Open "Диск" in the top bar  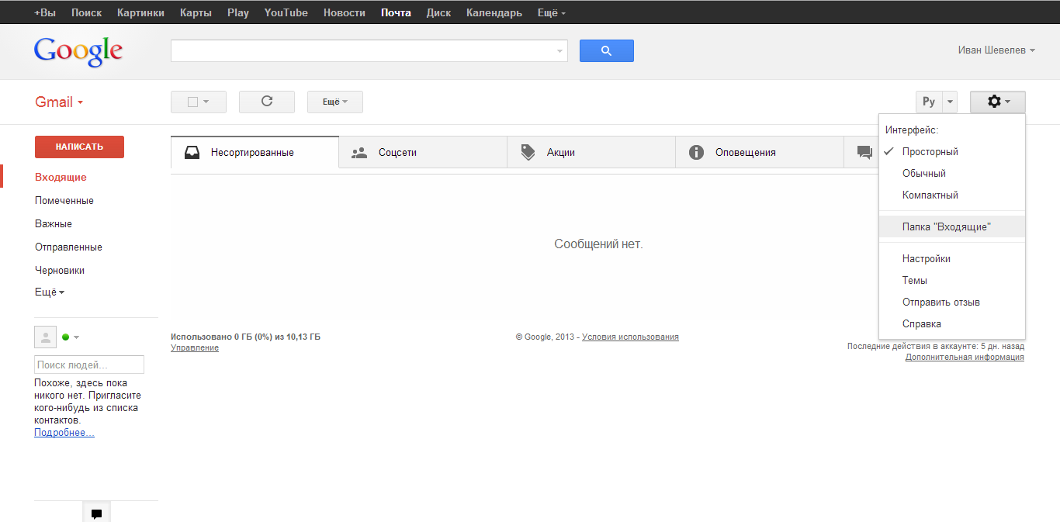[x=438, y=13]
